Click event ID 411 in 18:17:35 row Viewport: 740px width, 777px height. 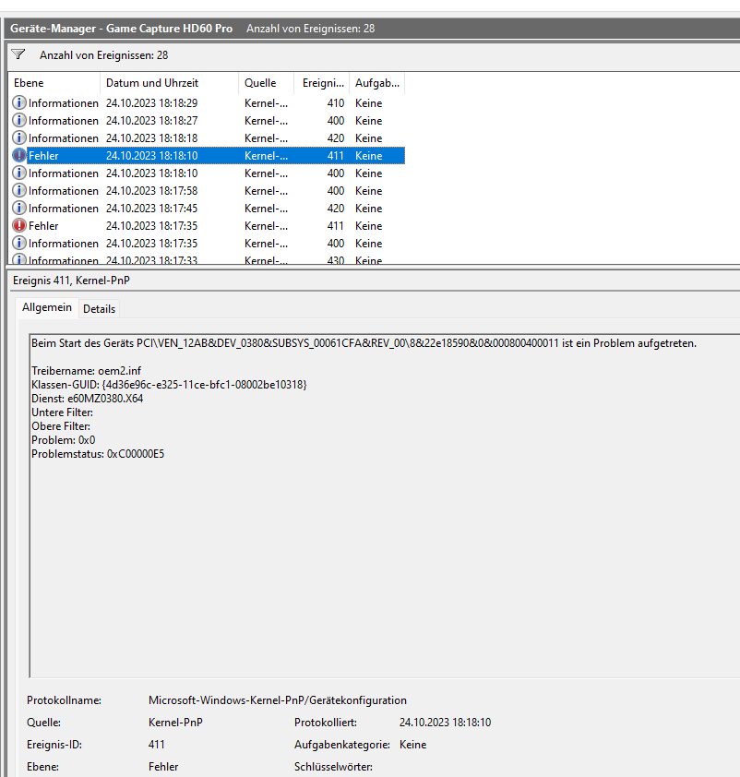click(335, 226)
